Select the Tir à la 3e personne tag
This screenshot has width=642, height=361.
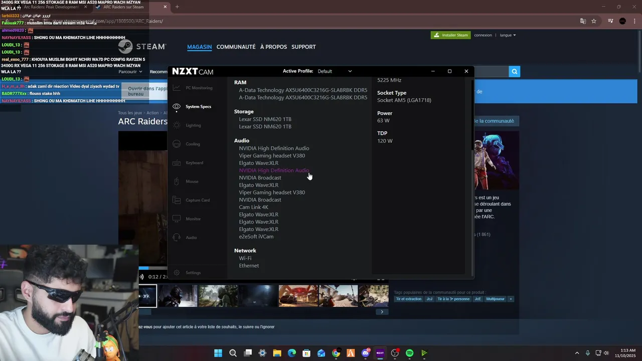(x=453, y=299)
